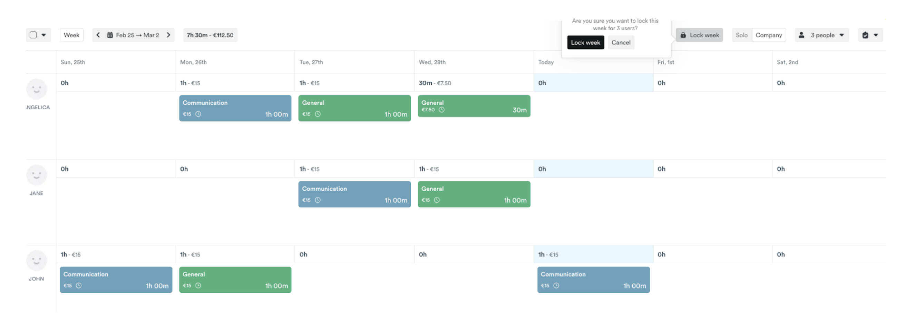
Task: Click the clock icon on Angelica's Communication entry
Action: coord(198,114)
